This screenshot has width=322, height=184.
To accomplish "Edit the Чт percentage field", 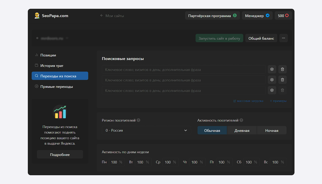I will [197, 162].
